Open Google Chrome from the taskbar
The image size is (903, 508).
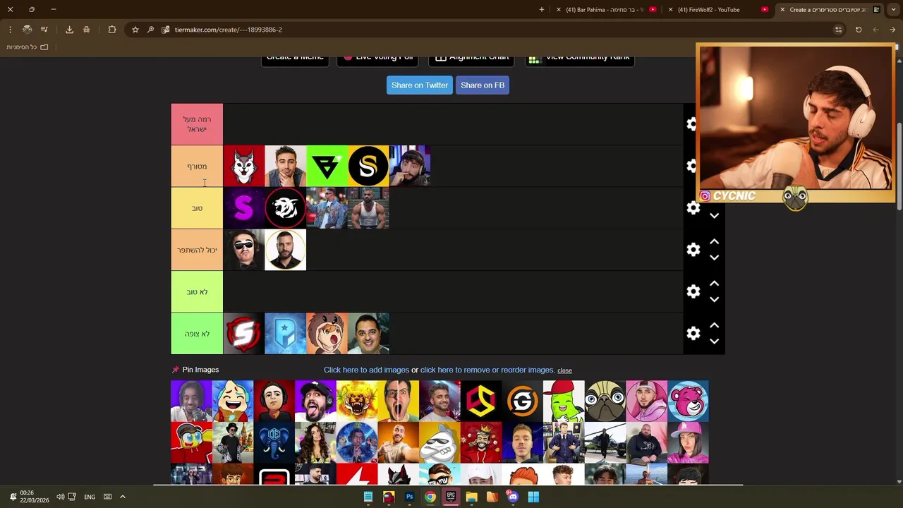[430, 497]
